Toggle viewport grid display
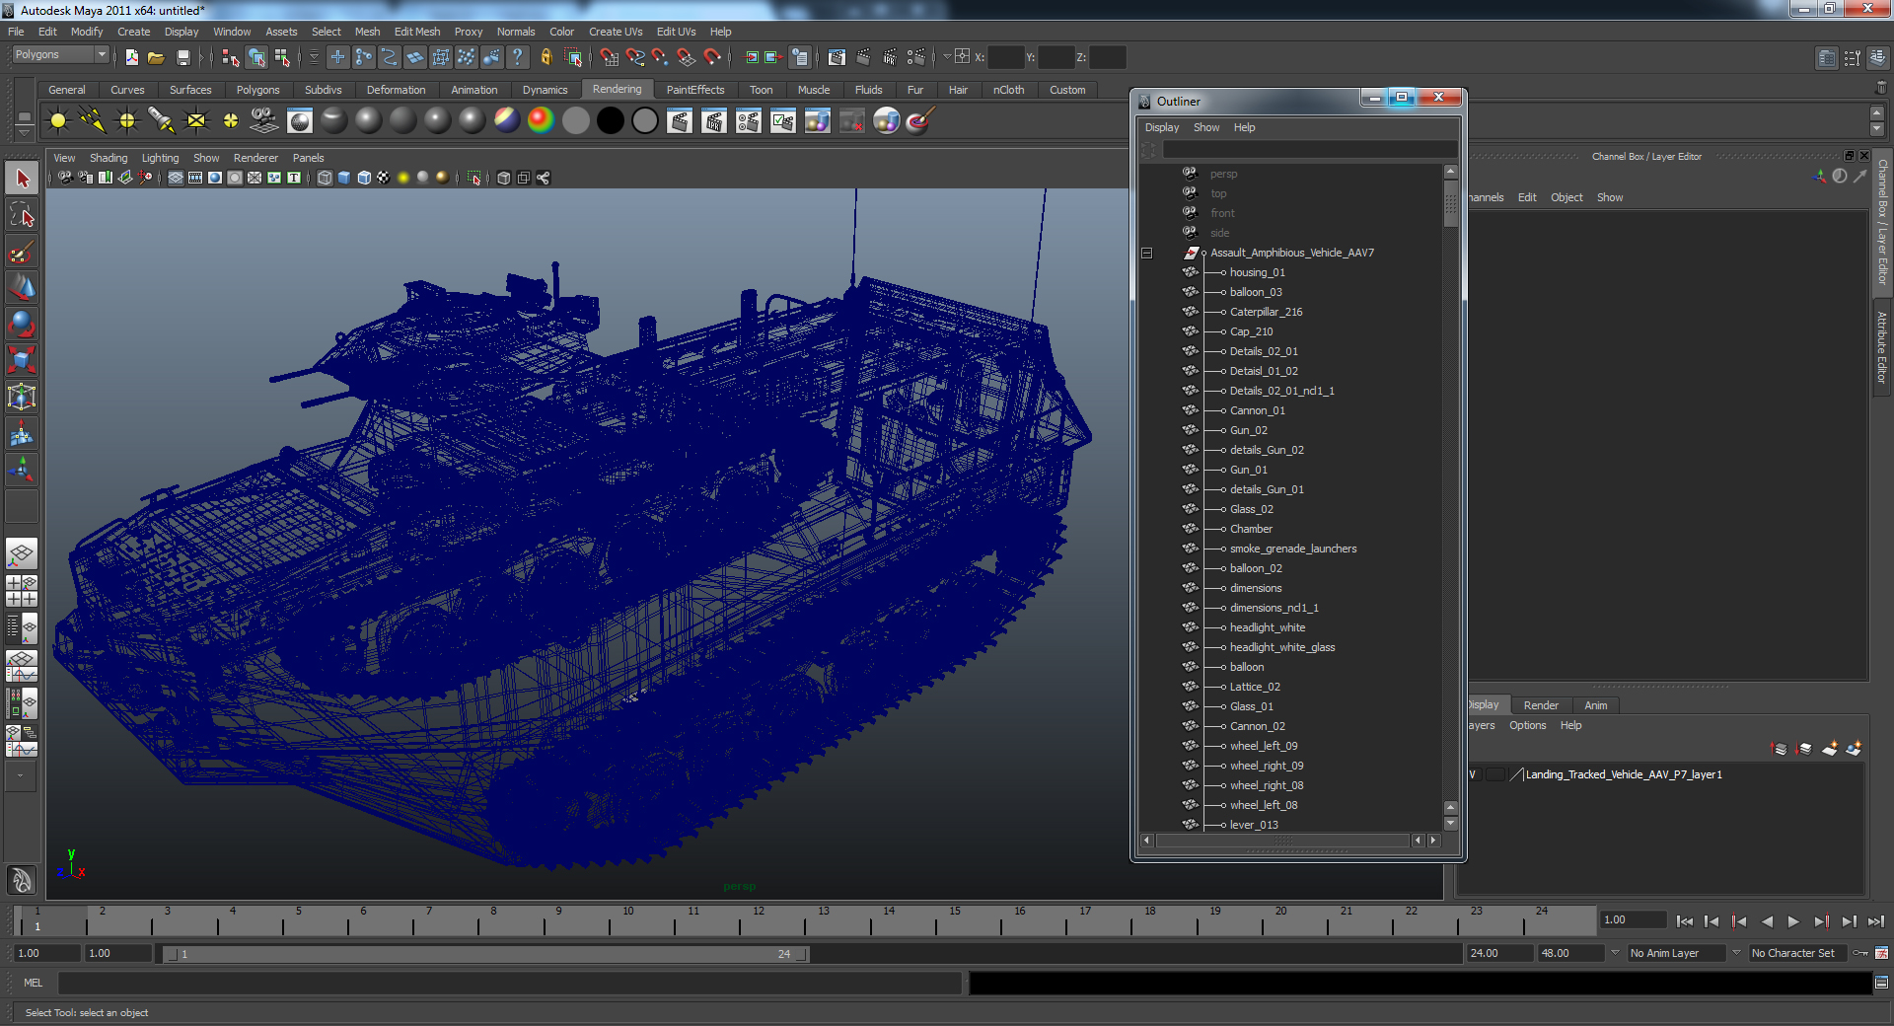1894x1026 pixels. tap(176, 178)
